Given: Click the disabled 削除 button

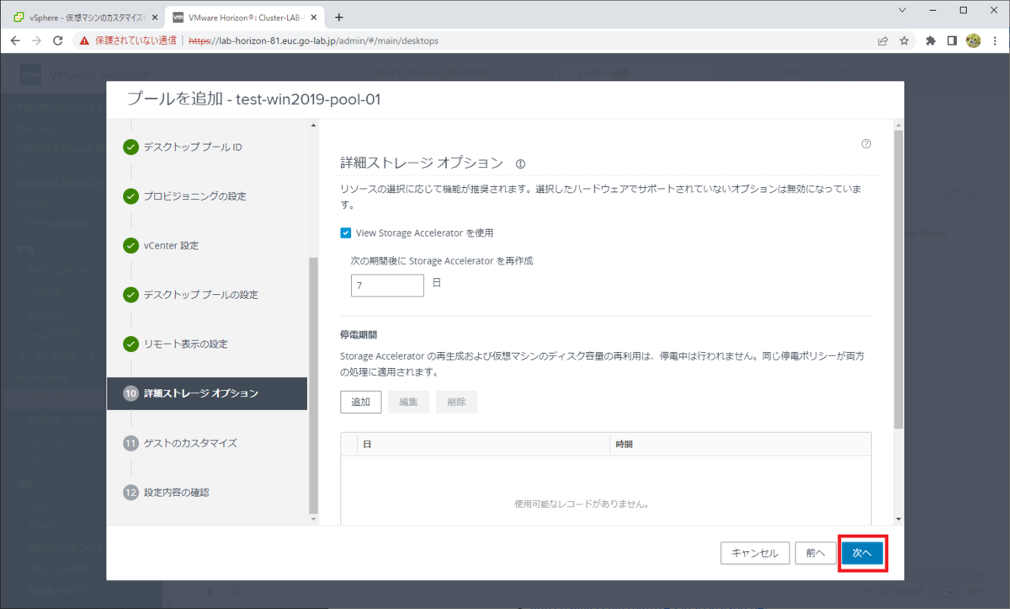Looking at the screenshot, I should (457, 402).
